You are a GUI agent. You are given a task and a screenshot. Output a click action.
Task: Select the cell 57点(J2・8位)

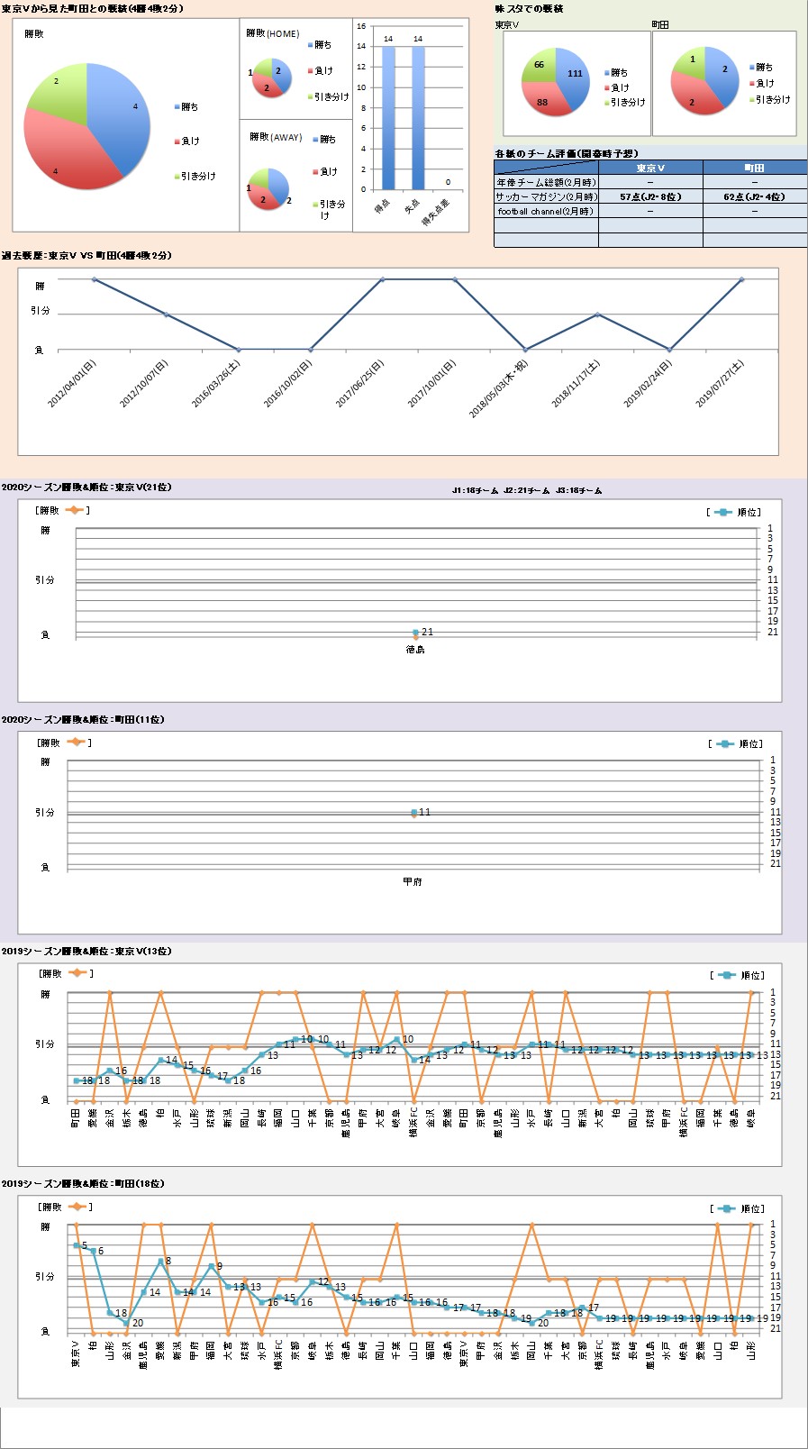(650, 196)
